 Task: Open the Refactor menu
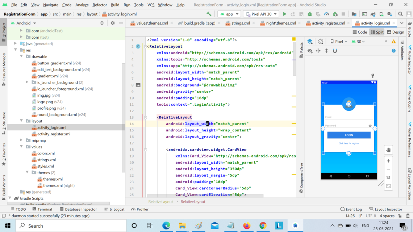click(100, 5)
